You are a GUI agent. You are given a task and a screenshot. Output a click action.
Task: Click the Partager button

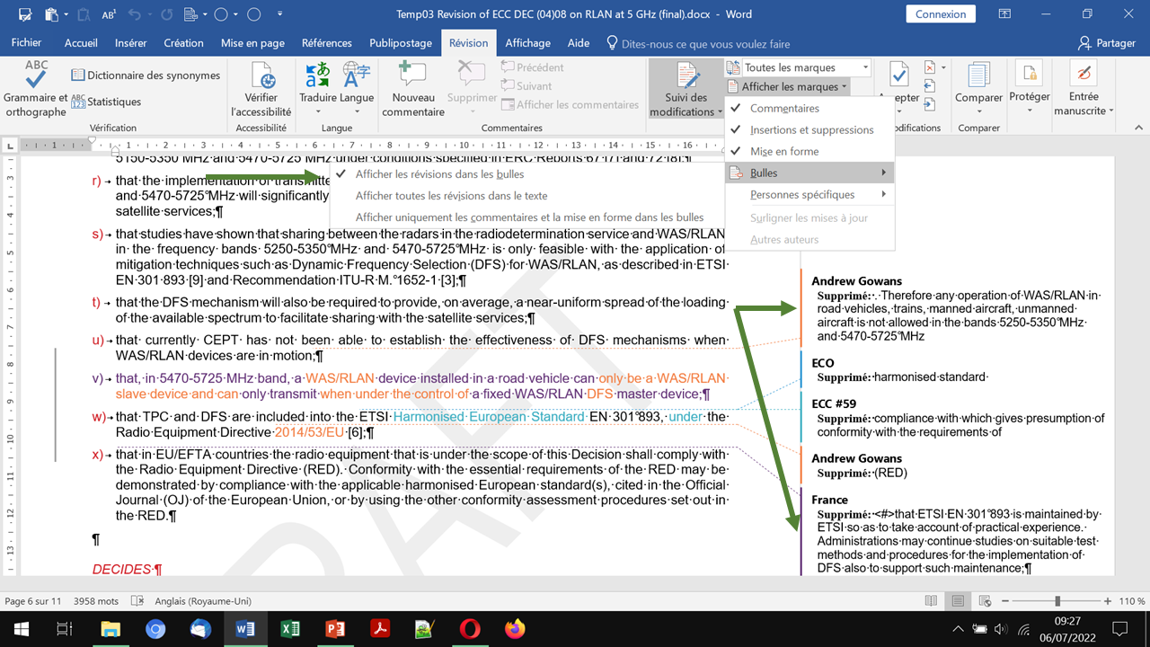(x=1109, y=43)
